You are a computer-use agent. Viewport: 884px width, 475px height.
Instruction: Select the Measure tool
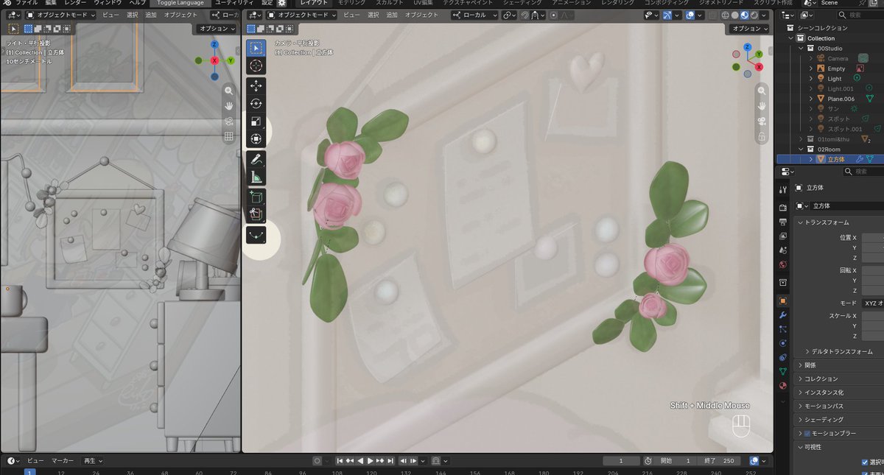pyautogui.click(x=256, y=177)
